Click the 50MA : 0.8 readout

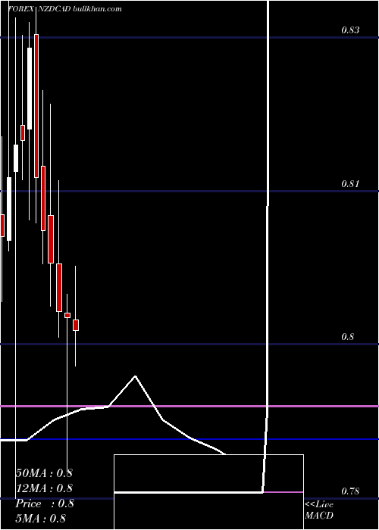[44, 473]
